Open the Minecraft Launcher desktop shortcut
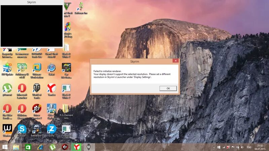 22,91
